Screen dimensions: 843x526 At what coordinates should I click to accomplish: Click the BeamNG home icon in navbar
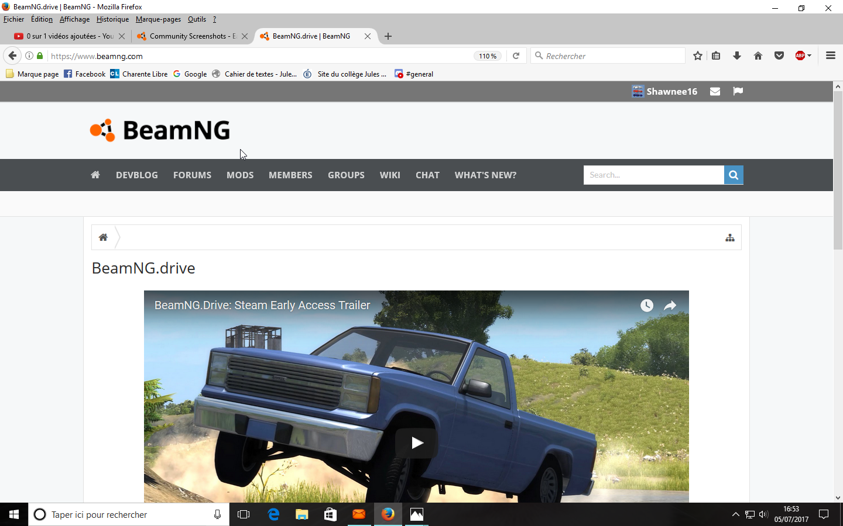[x=95, y=175]
